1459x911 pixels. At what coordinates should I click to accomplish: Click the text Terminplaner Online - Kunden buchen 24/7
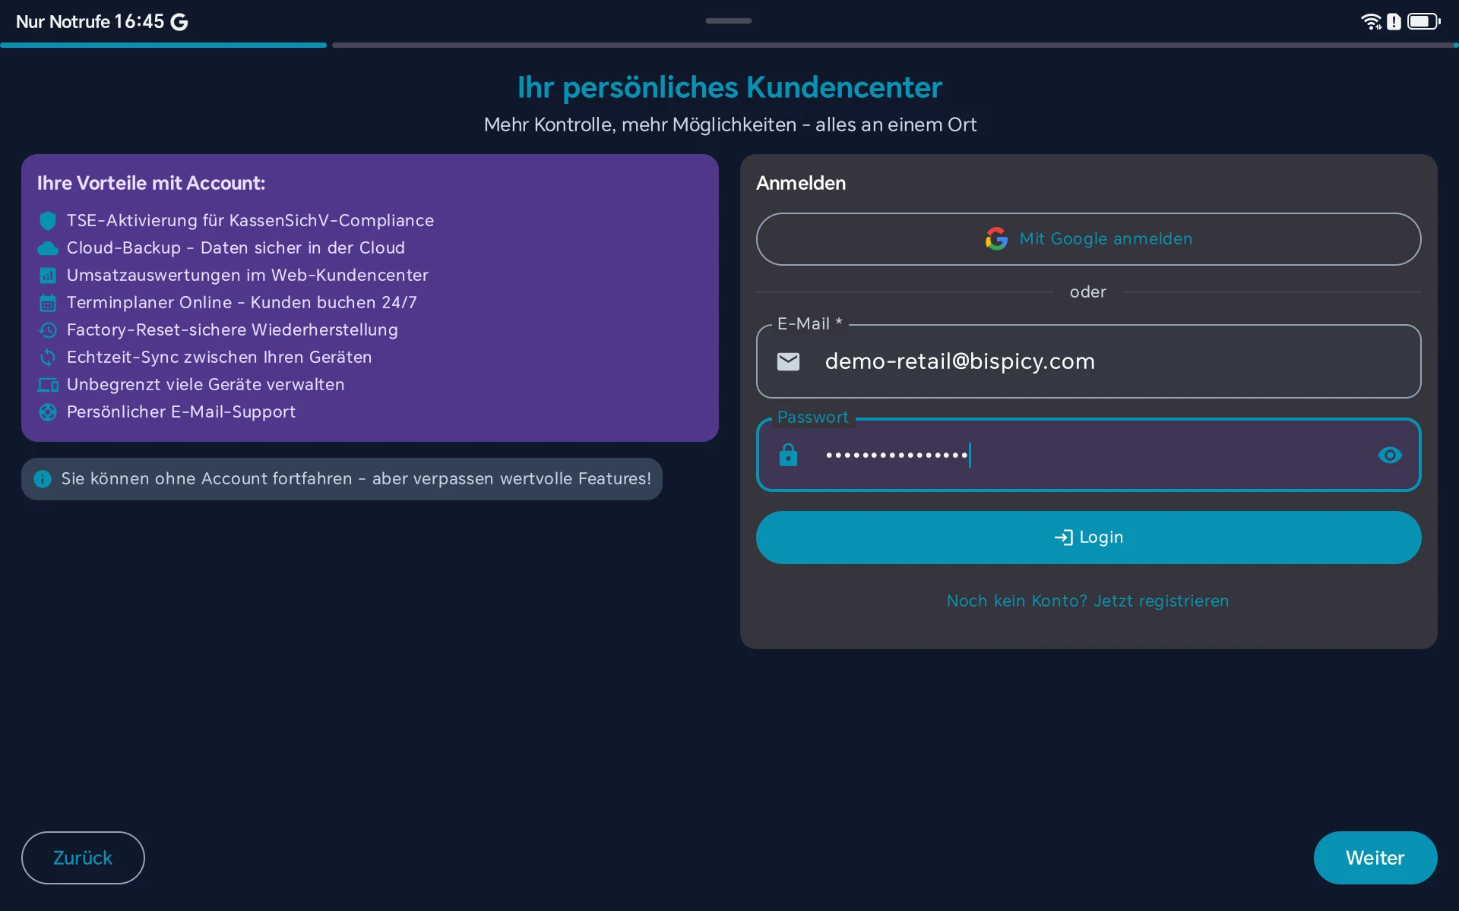pyautogui.click(x=242, y=303)
